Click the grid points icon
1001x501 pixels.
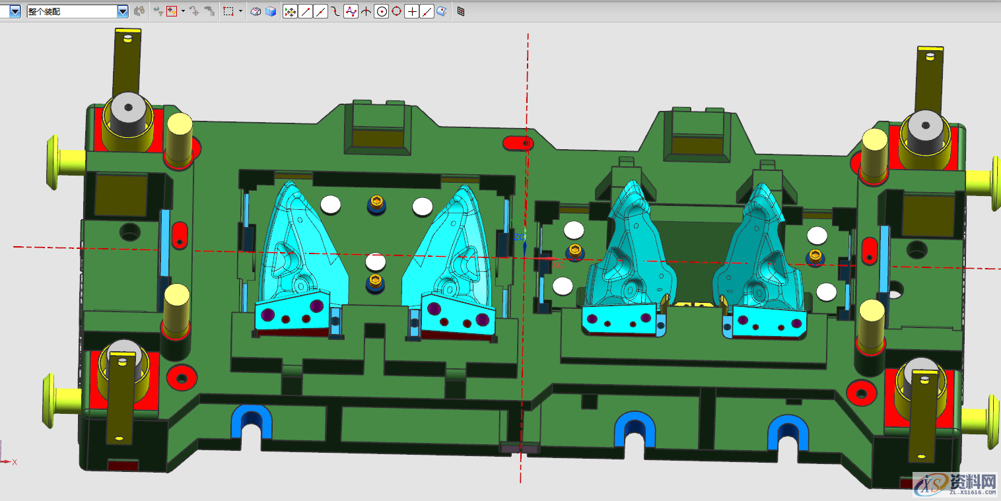461,11
